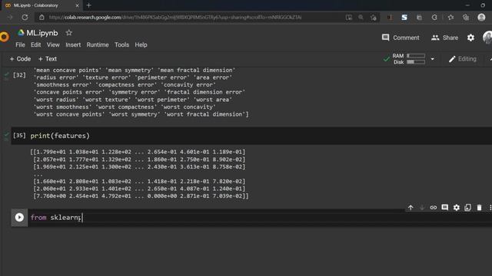Add a new Text cell

point(48,59)
